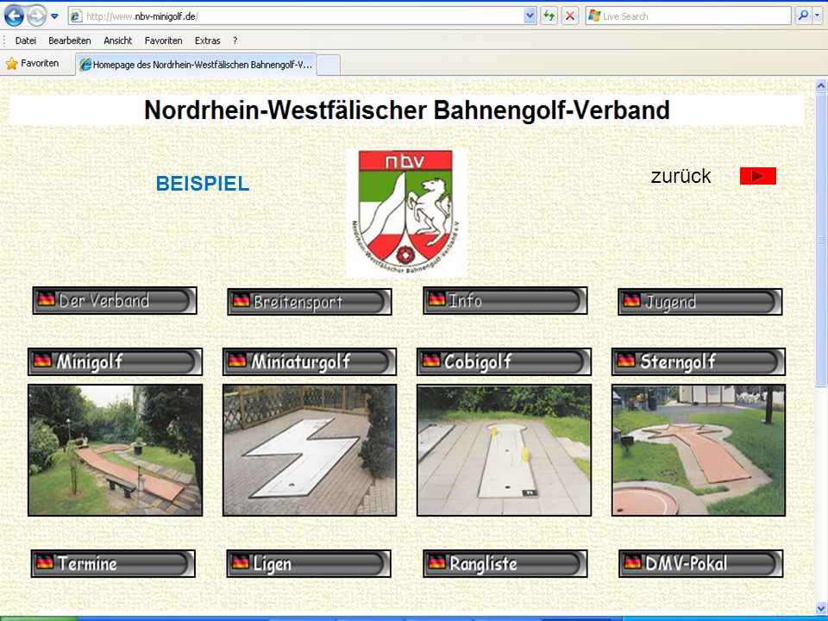Click the Ligen button
The width and height of the screenshot is (828, 621).
[309, 563]
